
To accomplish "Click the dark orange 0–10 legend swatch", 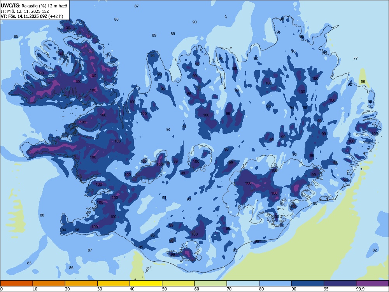I will (16, 283).
